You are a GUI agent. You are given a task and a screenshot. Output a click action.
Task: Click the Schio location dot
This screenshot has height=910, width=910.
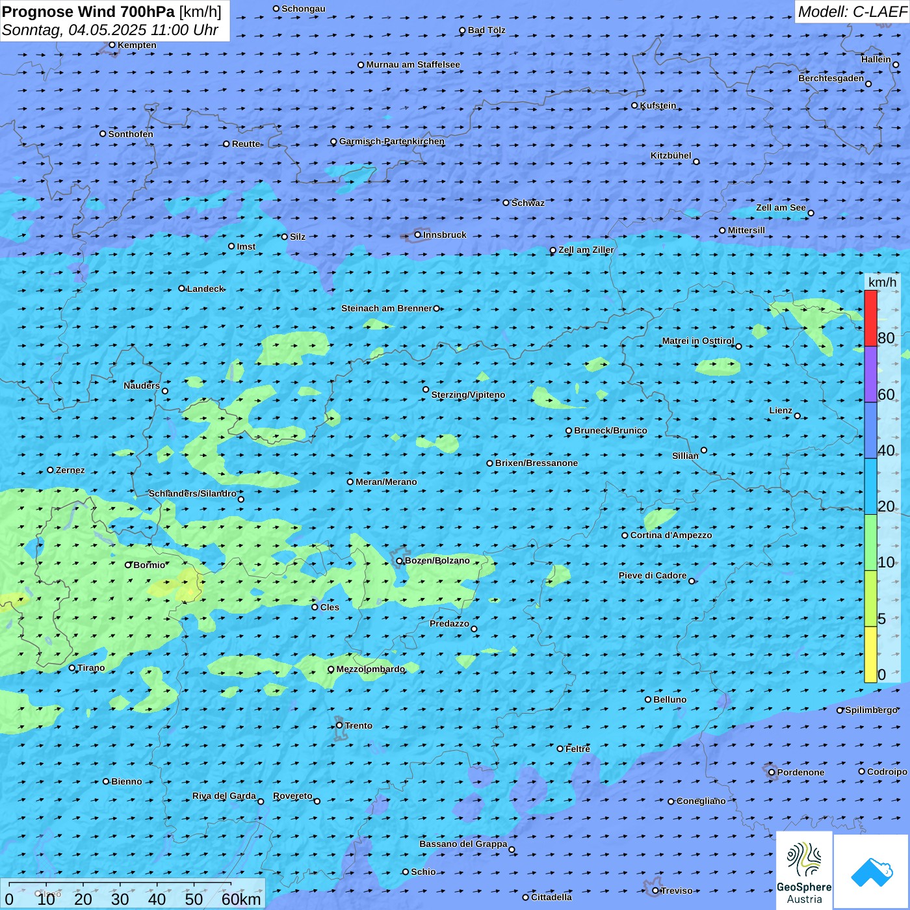click(406, 872)
